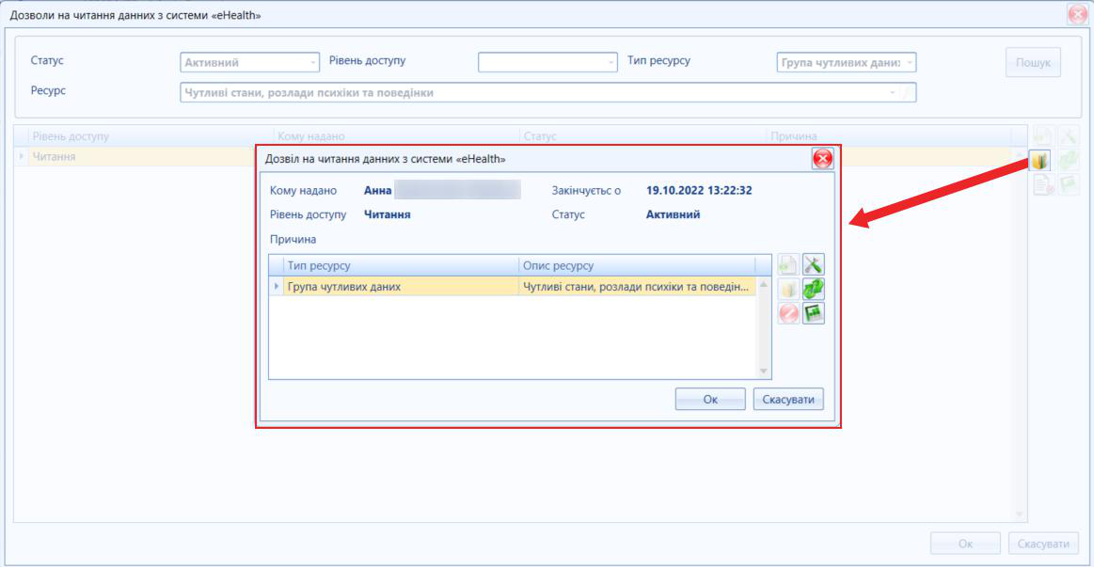Select the Чутливі стани, розлади психіки cell
Screen dimensions: 1094x568
pyautogui.click(x=637, y=286)
